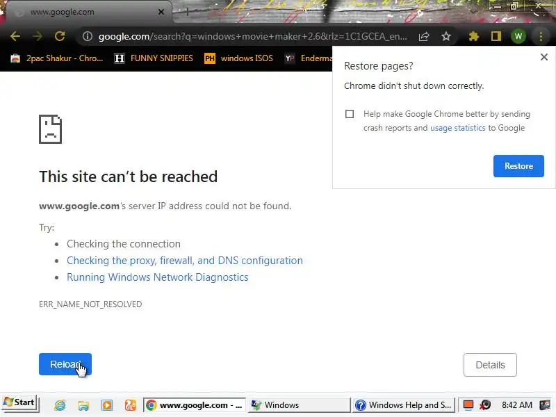Launch the media player quick launch icon
The image size is (556, 417).
pos(107,405)
